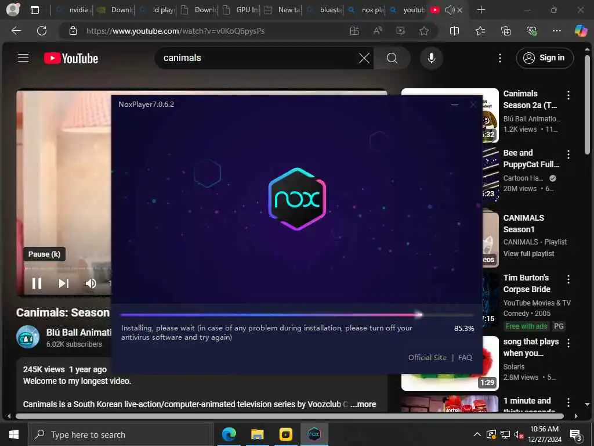Viewport: 594px width, 446px height.
Task: Open Nox installer taskbar icon
Action: 314,434
